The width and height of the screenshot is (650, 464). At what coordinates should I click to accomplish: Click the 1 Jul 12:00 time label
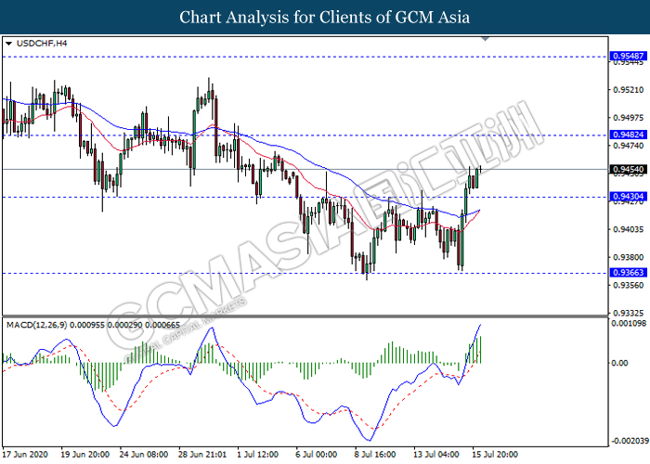pyautogui.click(x=258, y=455)
